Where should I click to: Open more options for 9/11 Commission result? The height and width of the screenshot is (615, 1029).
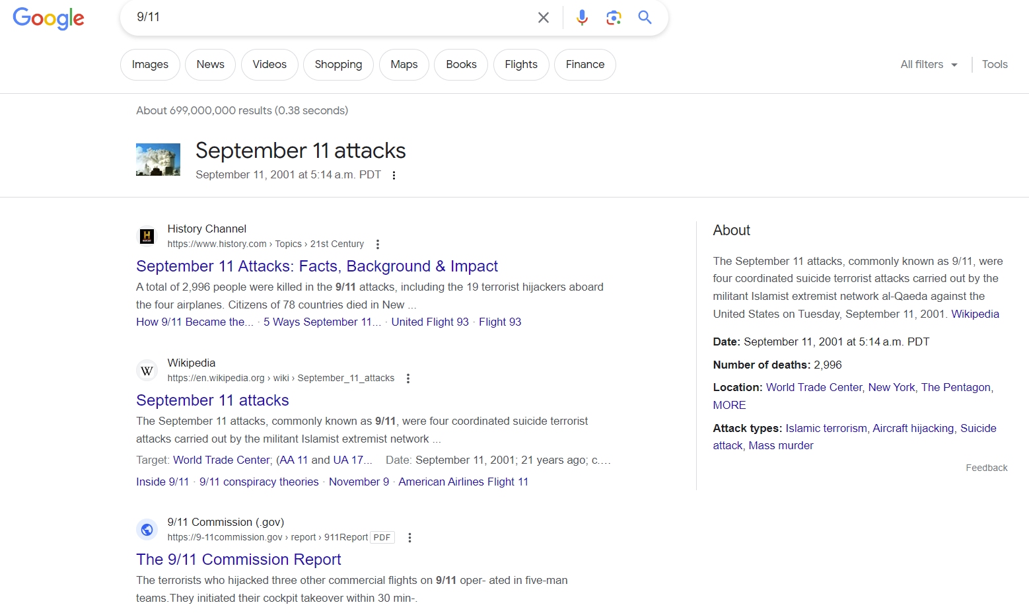pyautogui.click(x=409, y=538)
